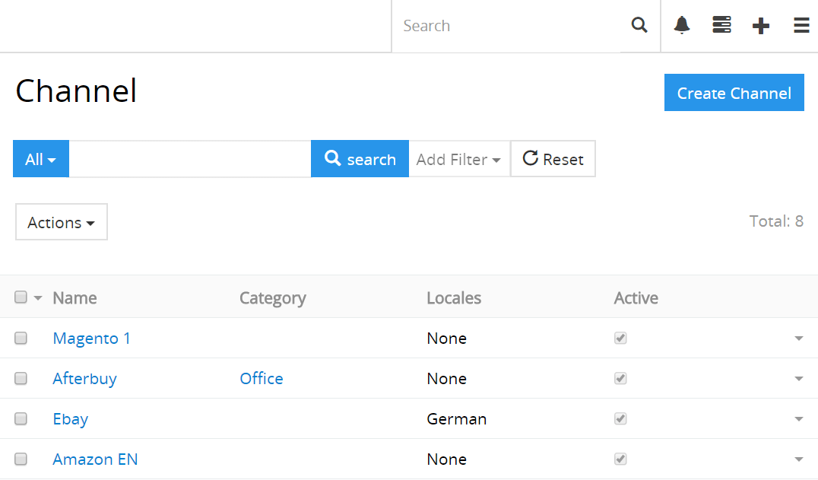818x480 pixels.
Task: Open the queue manager stacked-bars icon
Action: coord(721,26)
